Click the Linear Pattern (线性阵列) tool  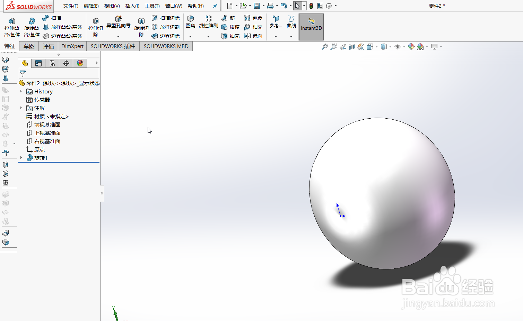tap(208, 22)
